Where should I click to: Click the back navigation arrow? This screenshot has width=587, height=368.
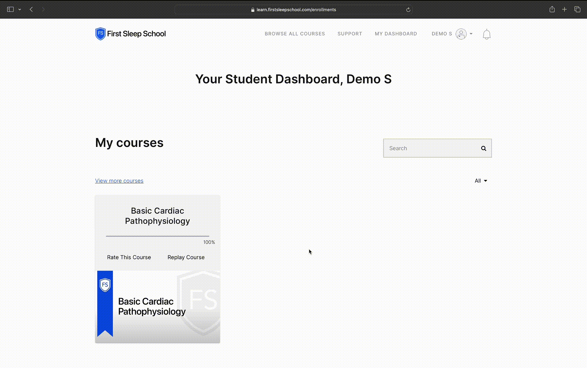31,9
